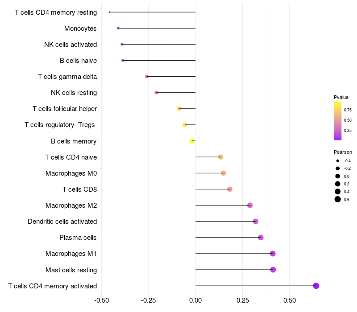The image size is (357, 312).
Task: Click the Pearson 0.6 legend dot
Action: [x=338, y=199]
